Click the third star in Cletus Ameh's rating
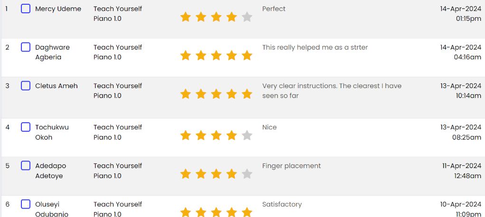 216,94
